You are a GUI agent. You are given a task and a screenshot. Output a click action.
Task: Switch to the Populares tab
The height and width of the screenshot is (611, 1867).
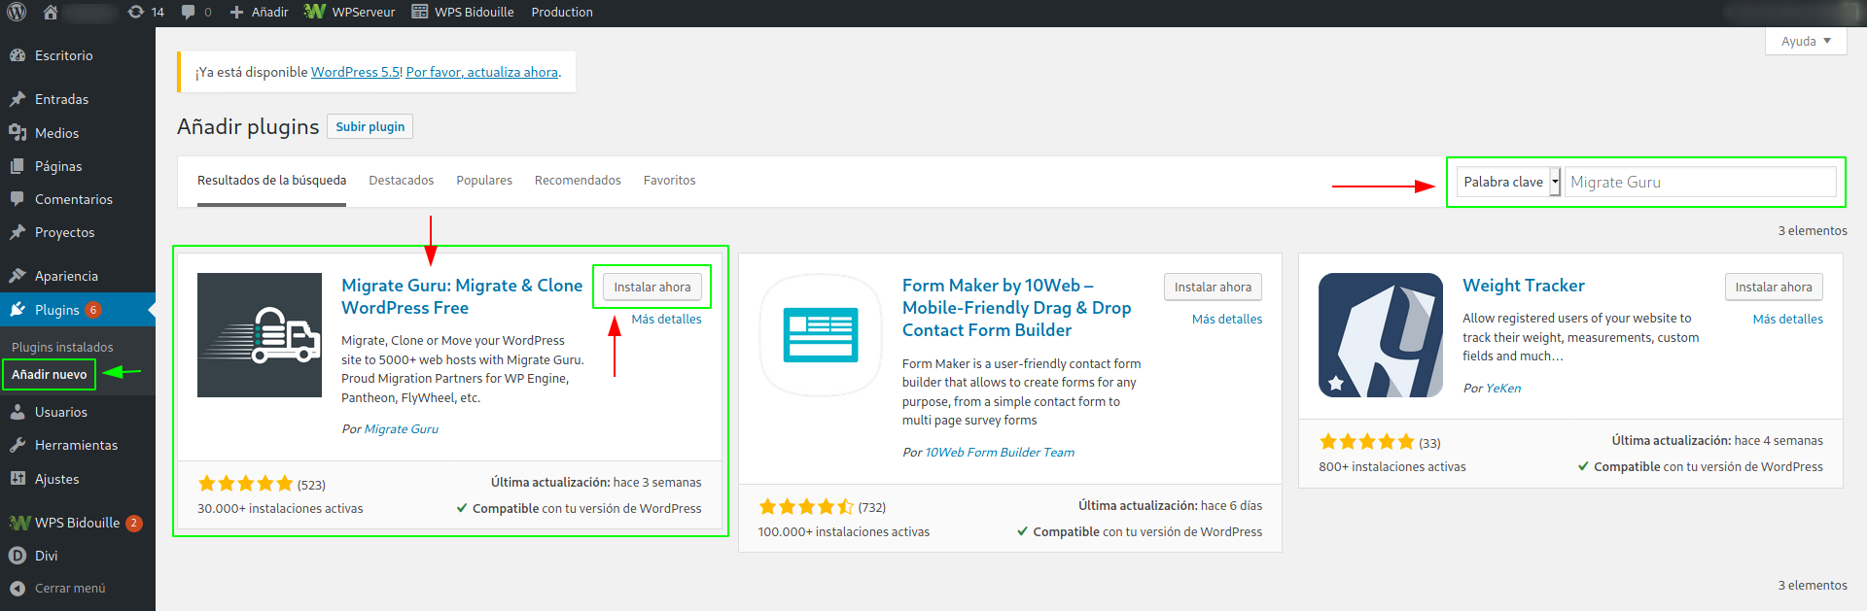(484, 181)
